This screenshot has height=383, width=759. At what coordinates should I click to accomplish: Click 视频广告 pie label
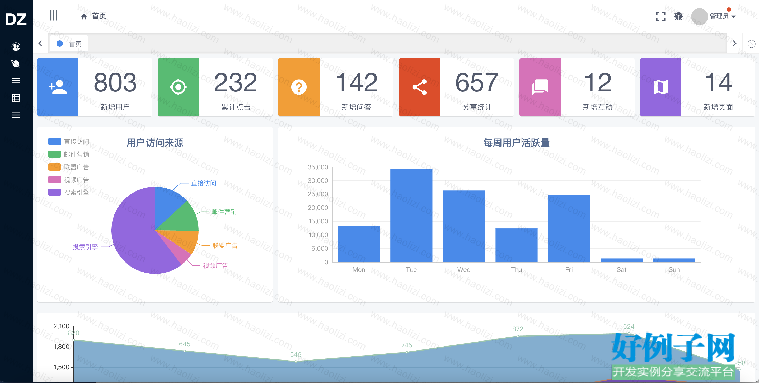[x=215, y=265]
